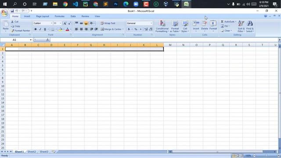Copy the selection

[15, 26]
